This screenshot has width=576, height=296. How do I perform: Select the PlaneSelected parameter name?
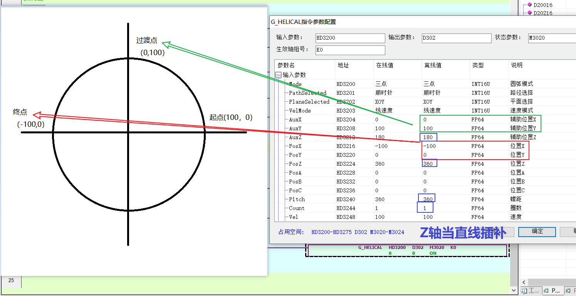(x=309, y=101)
